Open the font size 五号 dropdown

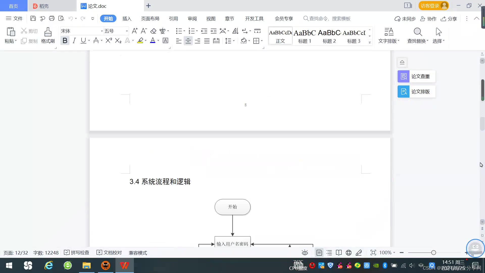click(x=127, y=31)
